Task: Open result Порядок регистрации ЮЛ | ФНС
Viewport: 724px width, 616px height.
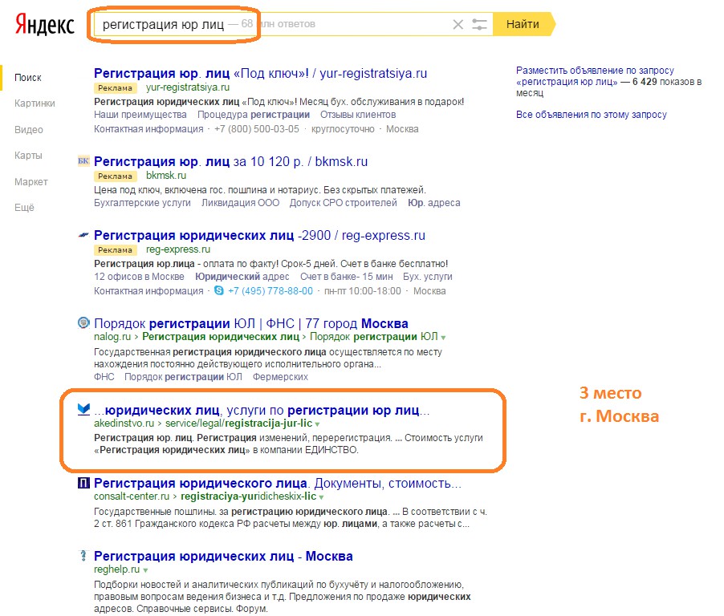Action: point(251,323)
